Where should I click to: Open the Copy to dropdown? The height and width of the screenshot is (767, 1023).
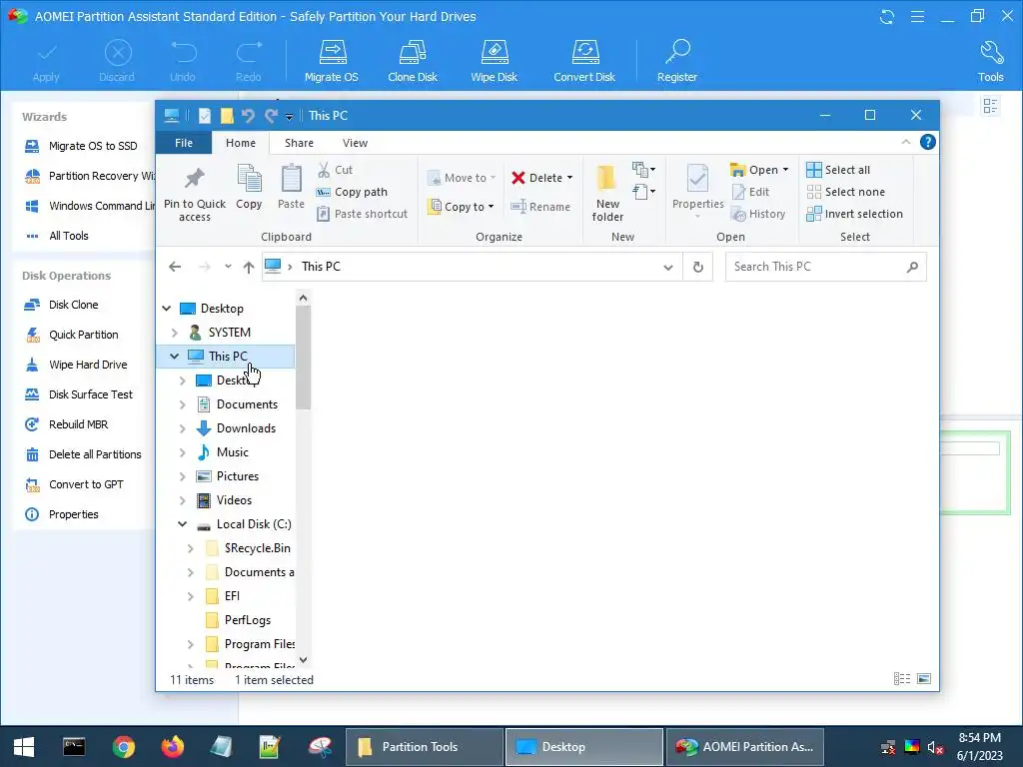coord(492,207)
